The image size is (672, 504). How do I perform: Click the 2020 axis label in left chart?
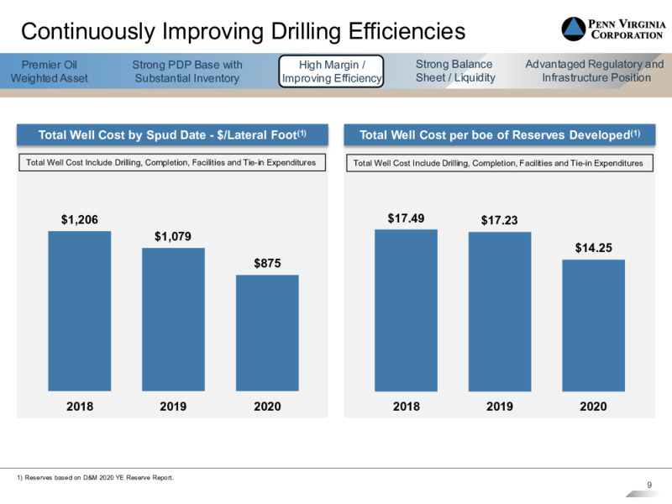click(x=267, y=407)
